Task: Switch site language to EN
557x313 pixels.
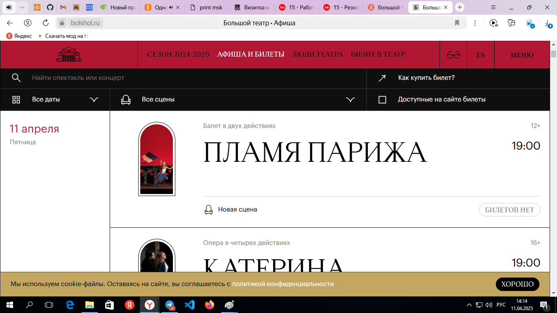Action: click(x=481, y=55)
